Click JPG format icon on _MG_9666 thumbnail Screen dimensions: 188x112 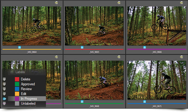click(x=181, y=3)
